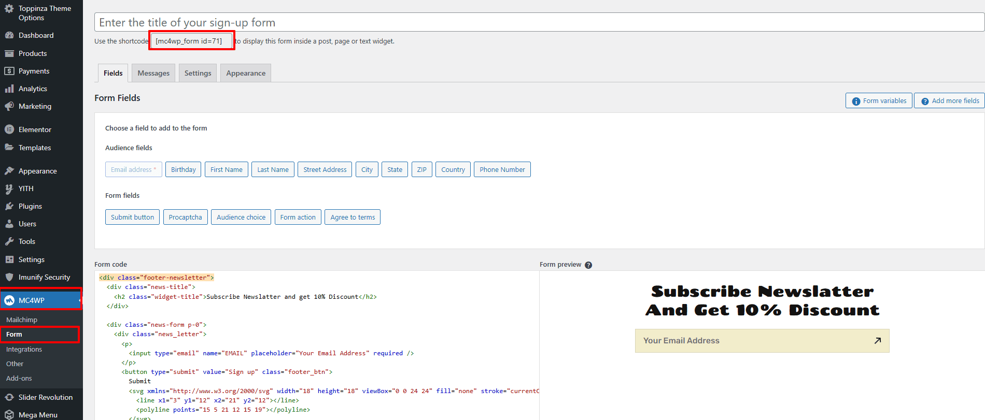The height and width of the screenshot is (420, 985).
Task: Click the Marketing megaphone icon
Action: pyautogui.click(x=9, y=106)
